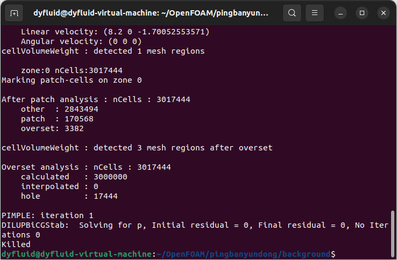
Task: Click the "Angular velocity: (0 0 0)" line
Action: pos(81,41)
